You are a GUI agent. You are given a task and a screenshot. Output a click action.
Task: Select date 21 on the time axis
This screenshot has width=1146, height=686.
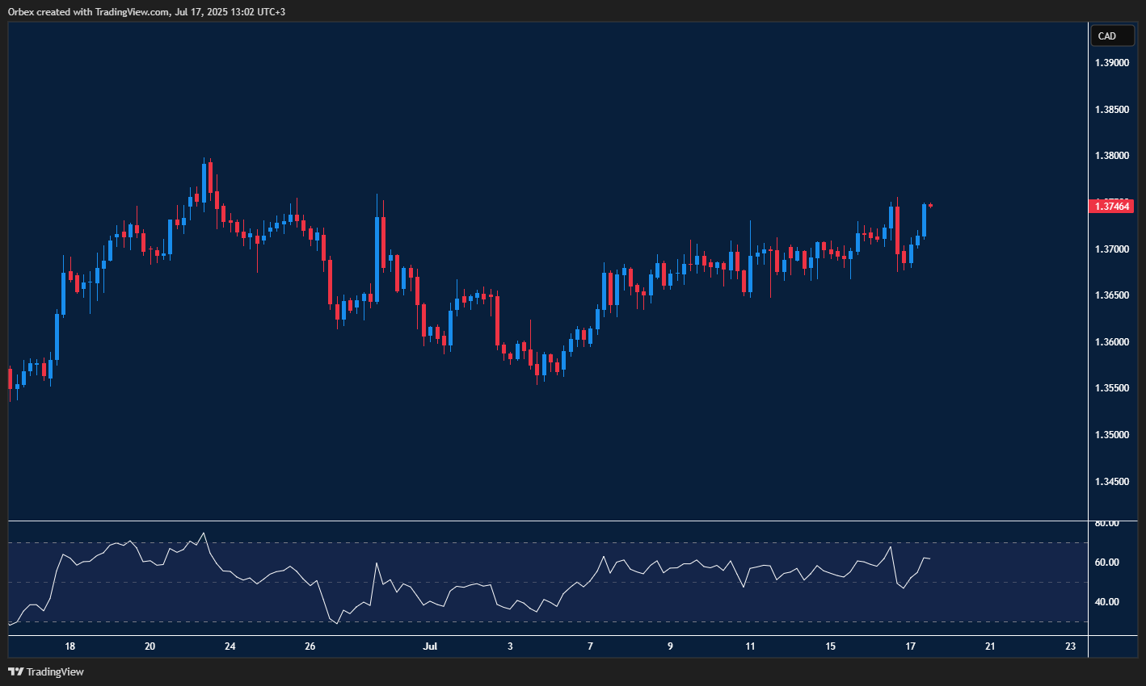[990, 646]
